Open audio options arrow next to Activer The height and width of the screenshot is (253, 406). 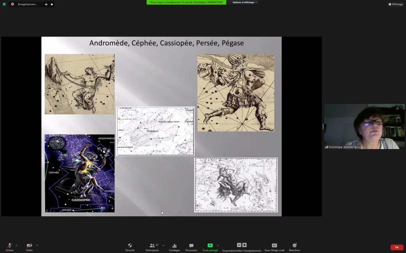pos(17,245)
